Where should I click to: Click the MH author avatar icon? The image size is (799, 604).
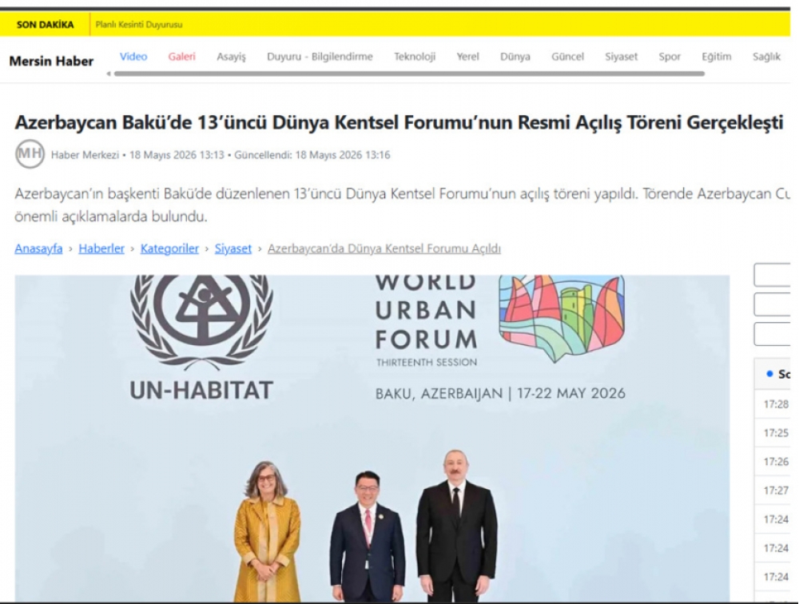(x=30, y=153)
